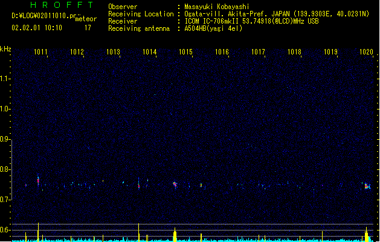Select the Ogata-vill. Akita-Pref. JAPAN location text

pos(237,14)
